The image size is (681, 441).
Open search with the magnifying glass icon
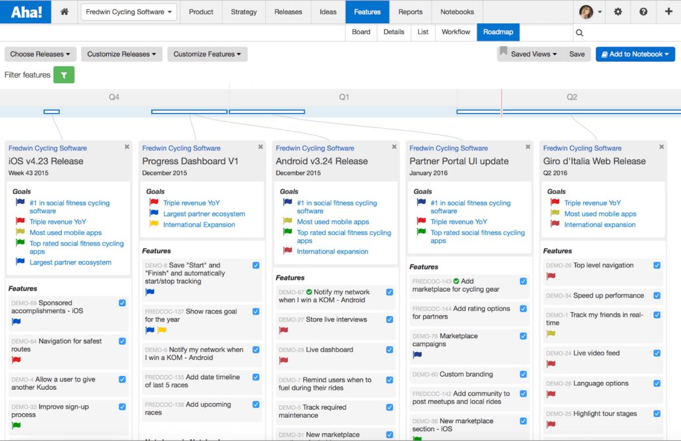579,32
